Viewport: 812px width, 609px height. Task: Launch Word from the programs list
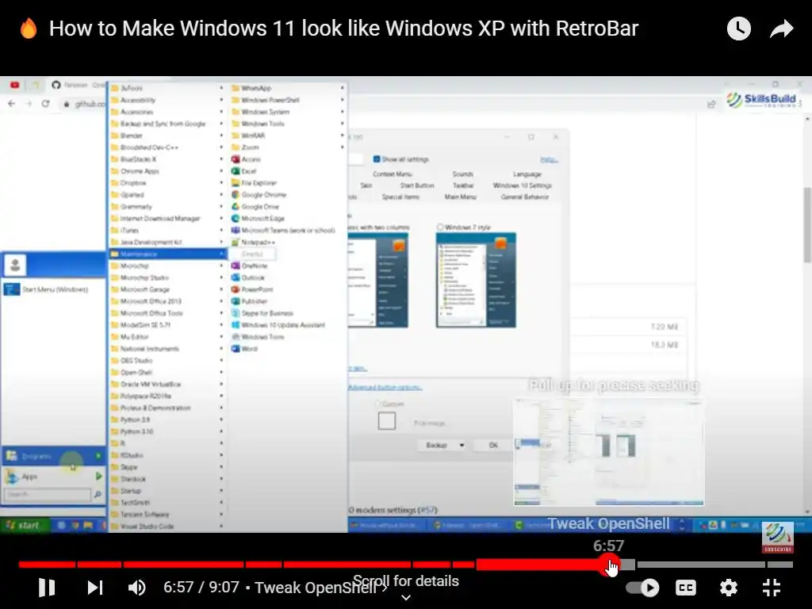[287, 349]
